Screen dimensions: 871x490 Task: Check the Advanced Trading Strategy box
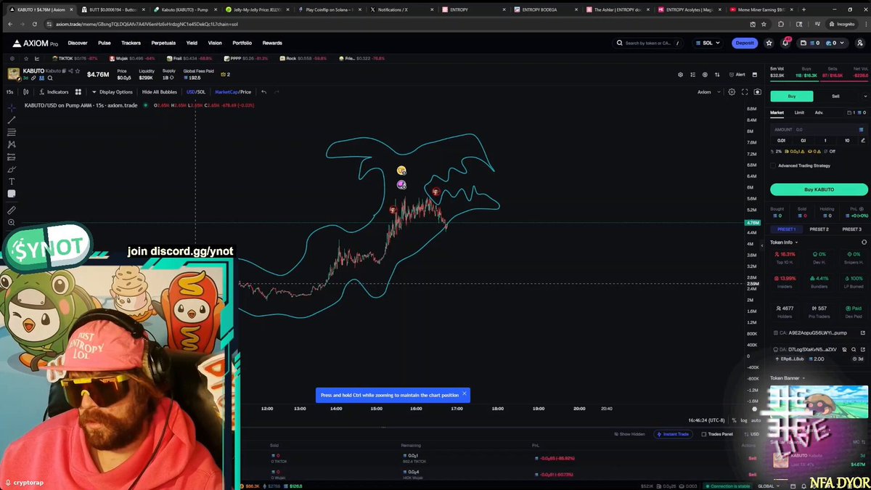[773, 166]
